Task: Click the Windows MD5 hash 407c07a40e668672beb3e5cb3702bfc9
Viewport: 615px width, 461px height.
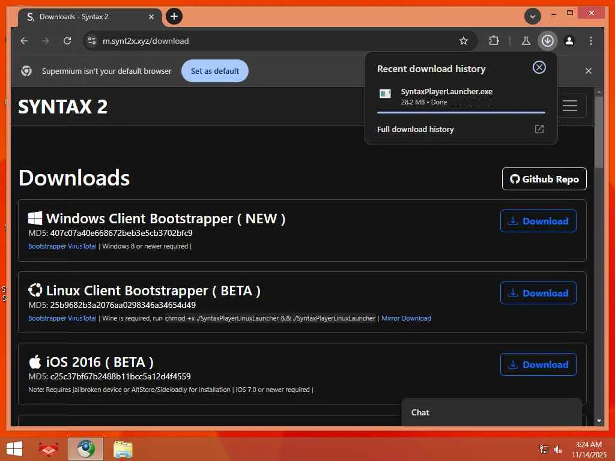Action: (121, 233)
